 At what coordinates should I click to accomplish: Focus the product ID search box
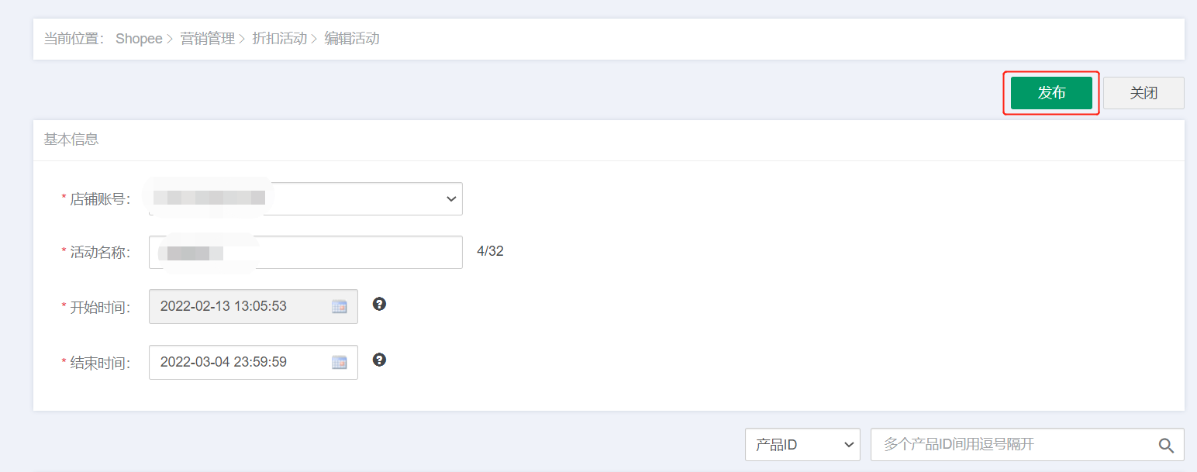click(1027, 445)
